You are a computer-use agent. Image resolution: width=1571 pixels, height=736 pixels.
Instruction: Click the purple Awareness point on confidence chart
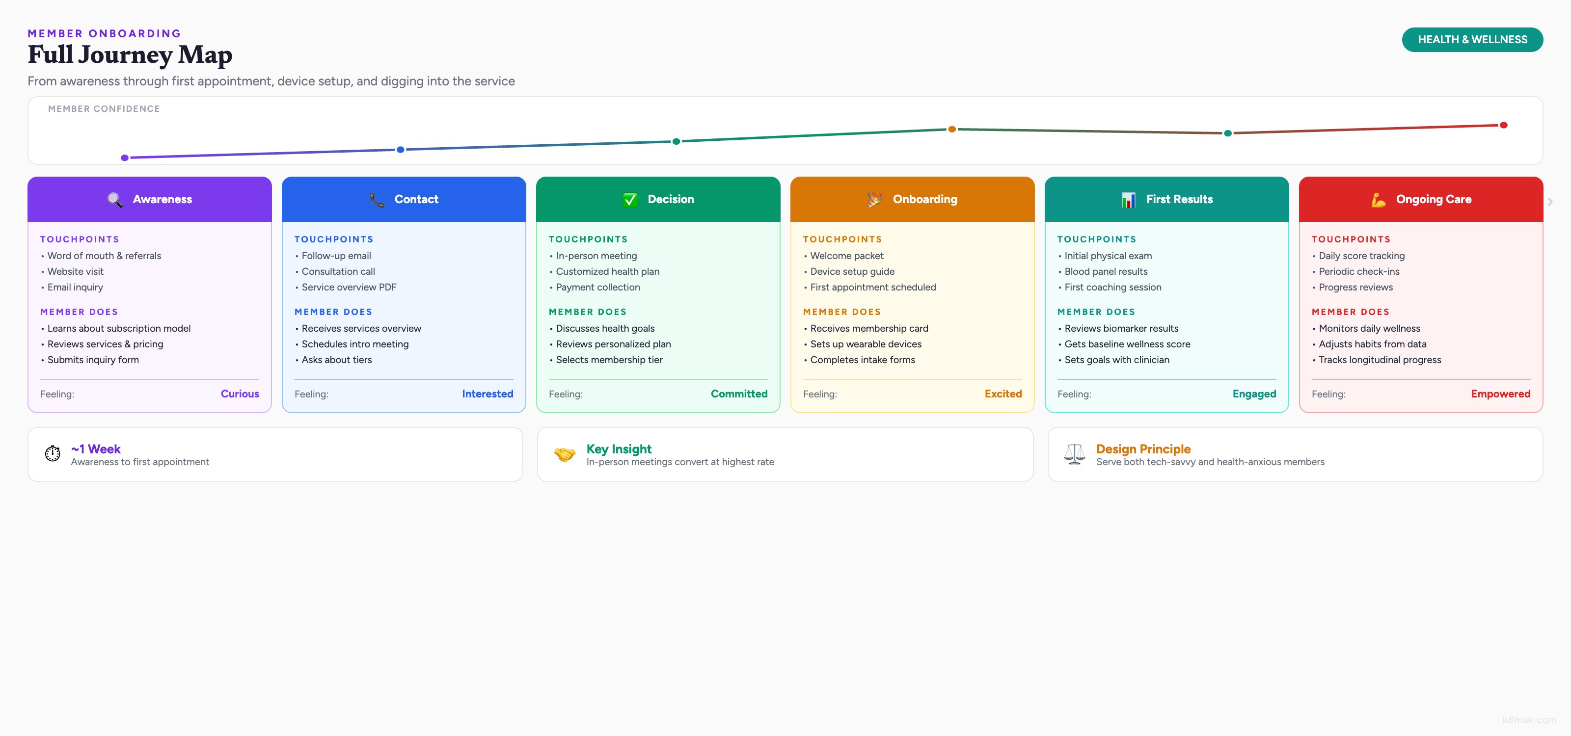click(x=124, y=158)
